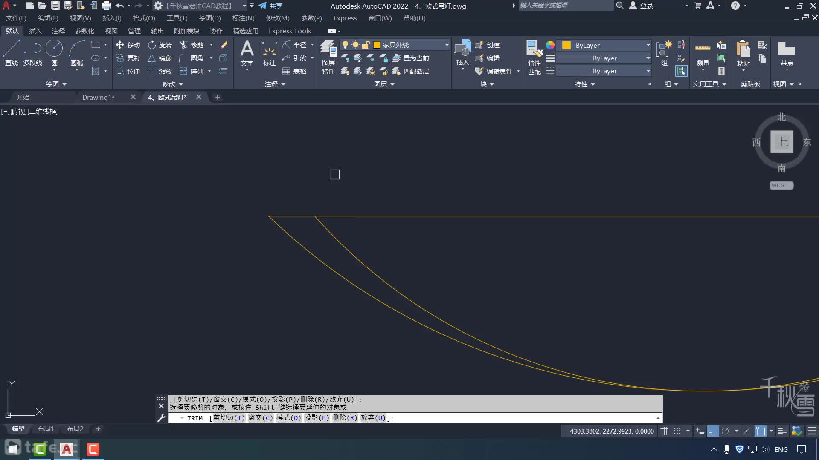
Task: Click the Move (移动) tool
Action: click(x=128, y=45)
